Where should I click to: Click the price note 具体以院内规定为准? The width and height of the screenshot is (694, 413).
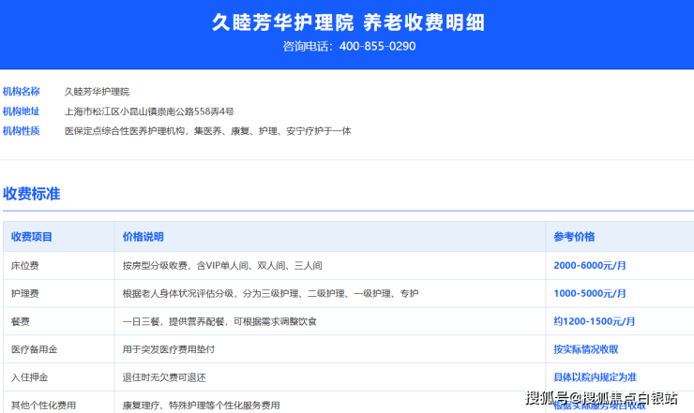(x=596, y=377)
